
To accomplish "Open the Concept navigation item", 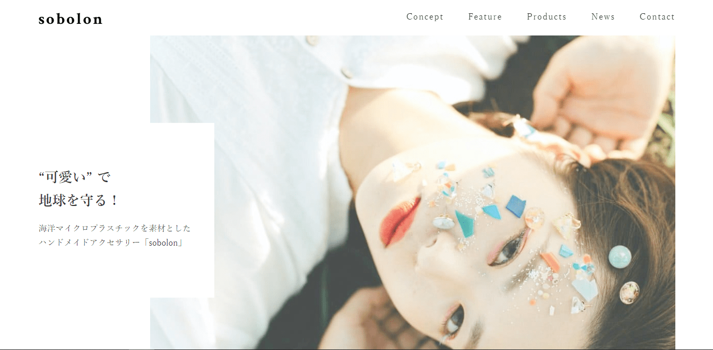I will [x=425, y=17].
